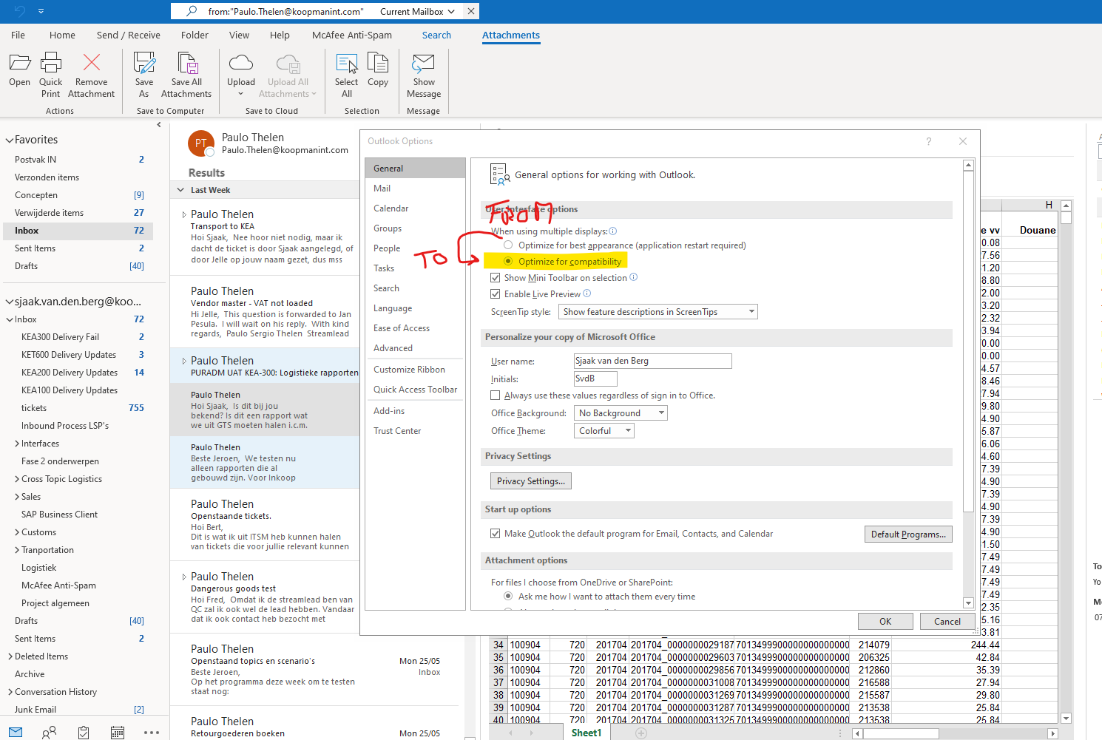Click the search magnifier icon
Screen dimensions: 1102x740
click(192, 11)
